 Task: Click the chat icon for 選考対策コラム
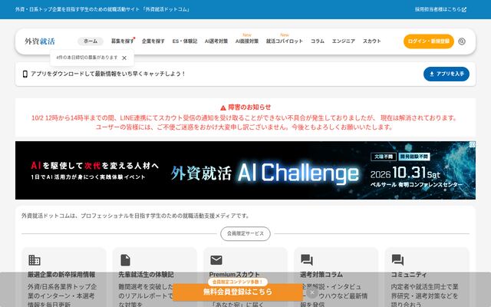point(307,260)
